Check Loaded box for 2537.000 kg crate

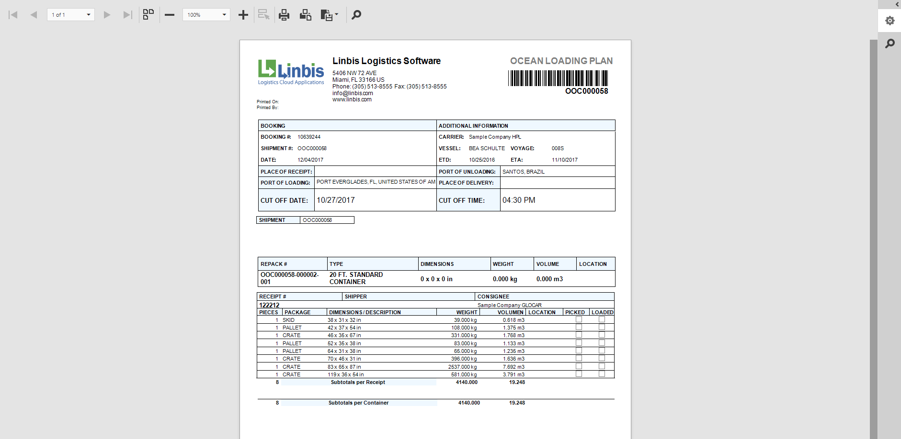602,366
